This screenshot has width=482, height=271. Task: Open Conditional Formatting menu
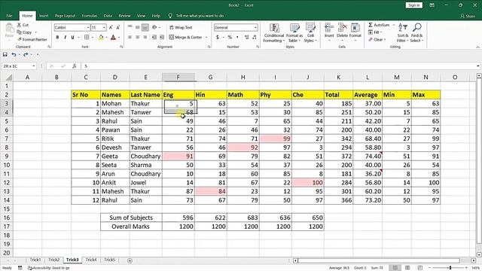point(274,33)
